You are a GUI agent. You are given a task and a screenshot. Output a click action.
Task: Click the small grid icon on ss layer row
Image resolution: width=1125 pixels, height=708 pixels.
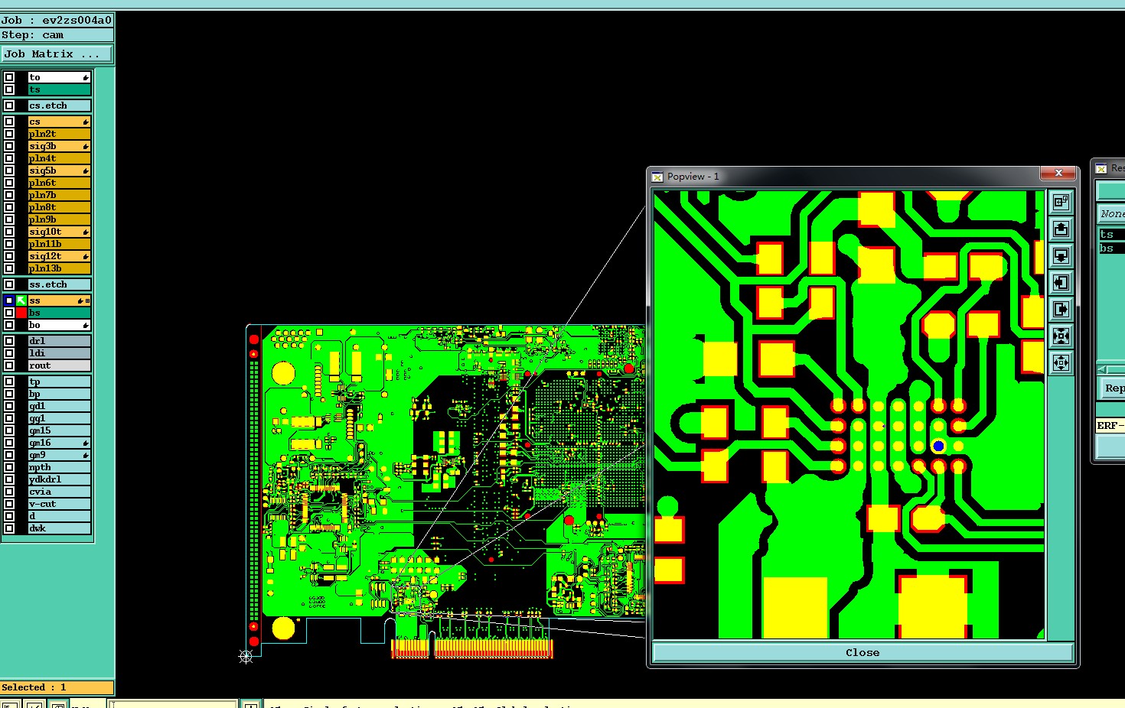[87, 300]
